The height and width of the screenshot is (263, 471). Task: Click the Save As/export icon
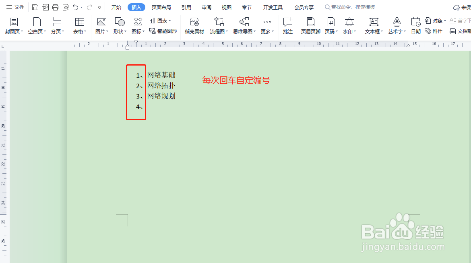click(x=45, y=7)
